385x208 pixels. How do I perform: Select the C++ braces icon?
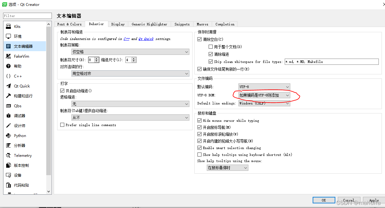pos(8,76)
